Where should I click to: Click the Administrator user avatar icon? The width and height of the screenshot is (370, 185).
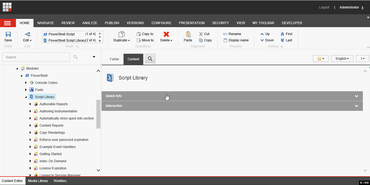(x=363, y=7)
